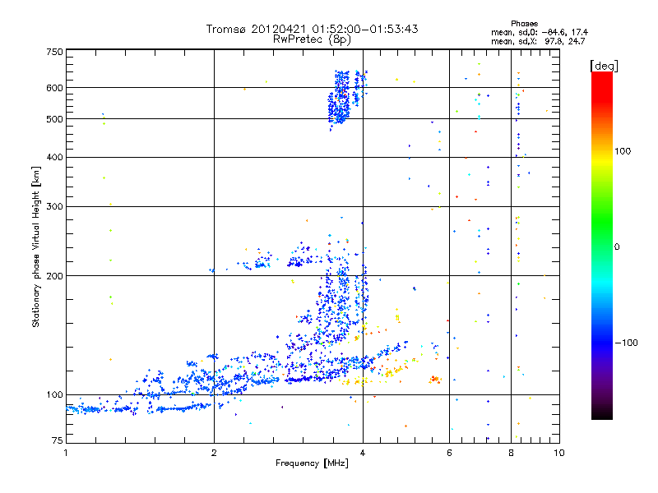Click the y-axis label '300'

54,206
